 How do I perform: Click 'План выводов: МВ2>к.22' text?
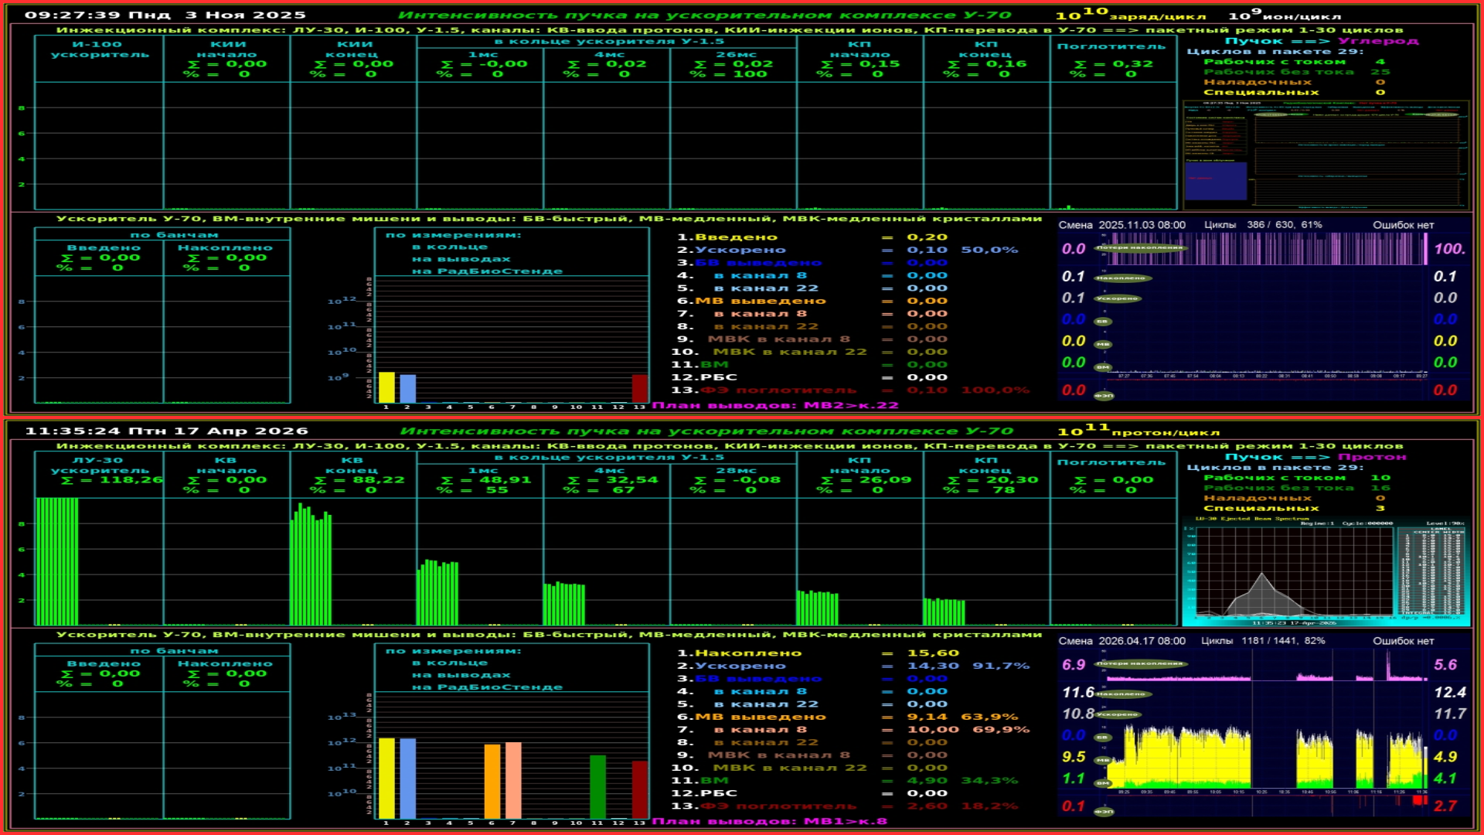tap(774, 405)
